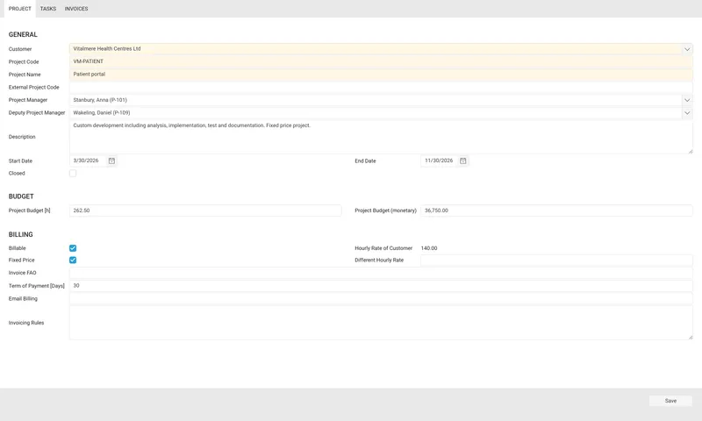
Task: Click the Project Code field VM-PATIENT
Action: pos(381,61)
